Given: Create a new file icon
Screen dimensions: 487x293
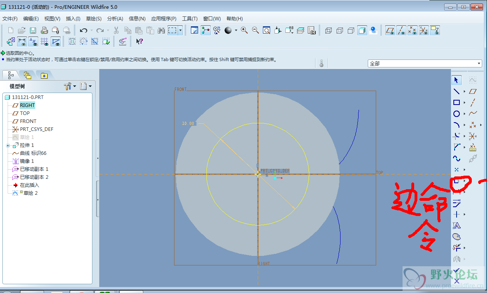Looking at the screenshot, I should click(11, 30).
